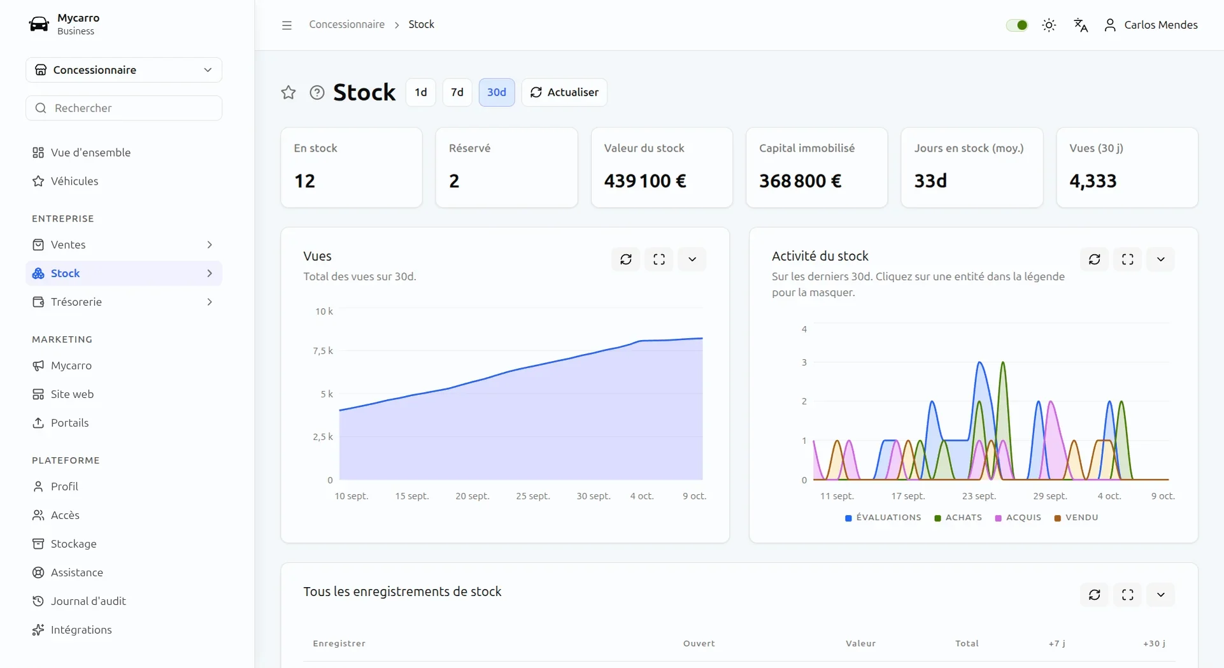Select the 30d time range
1224x668 pixels.
497,92
